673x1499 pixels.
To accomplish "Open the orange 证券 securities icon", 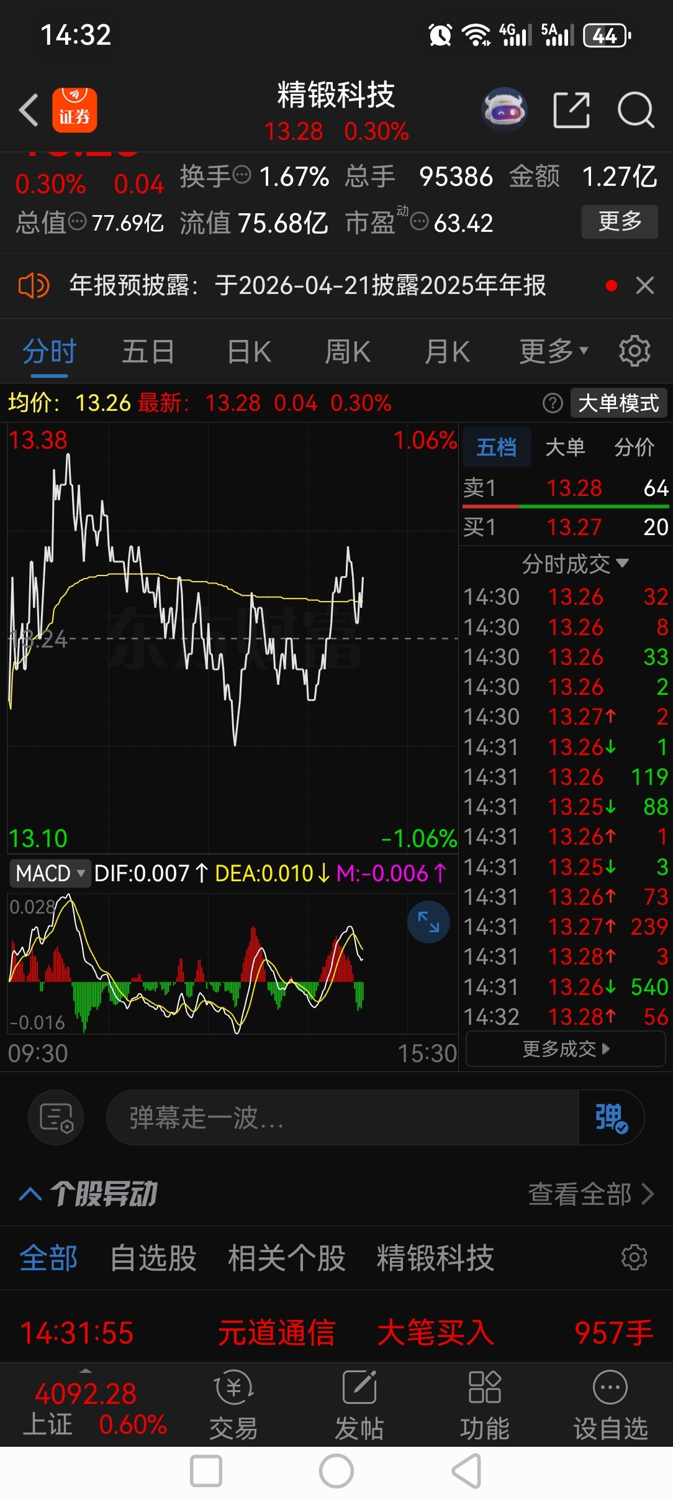I will (75, 110).
